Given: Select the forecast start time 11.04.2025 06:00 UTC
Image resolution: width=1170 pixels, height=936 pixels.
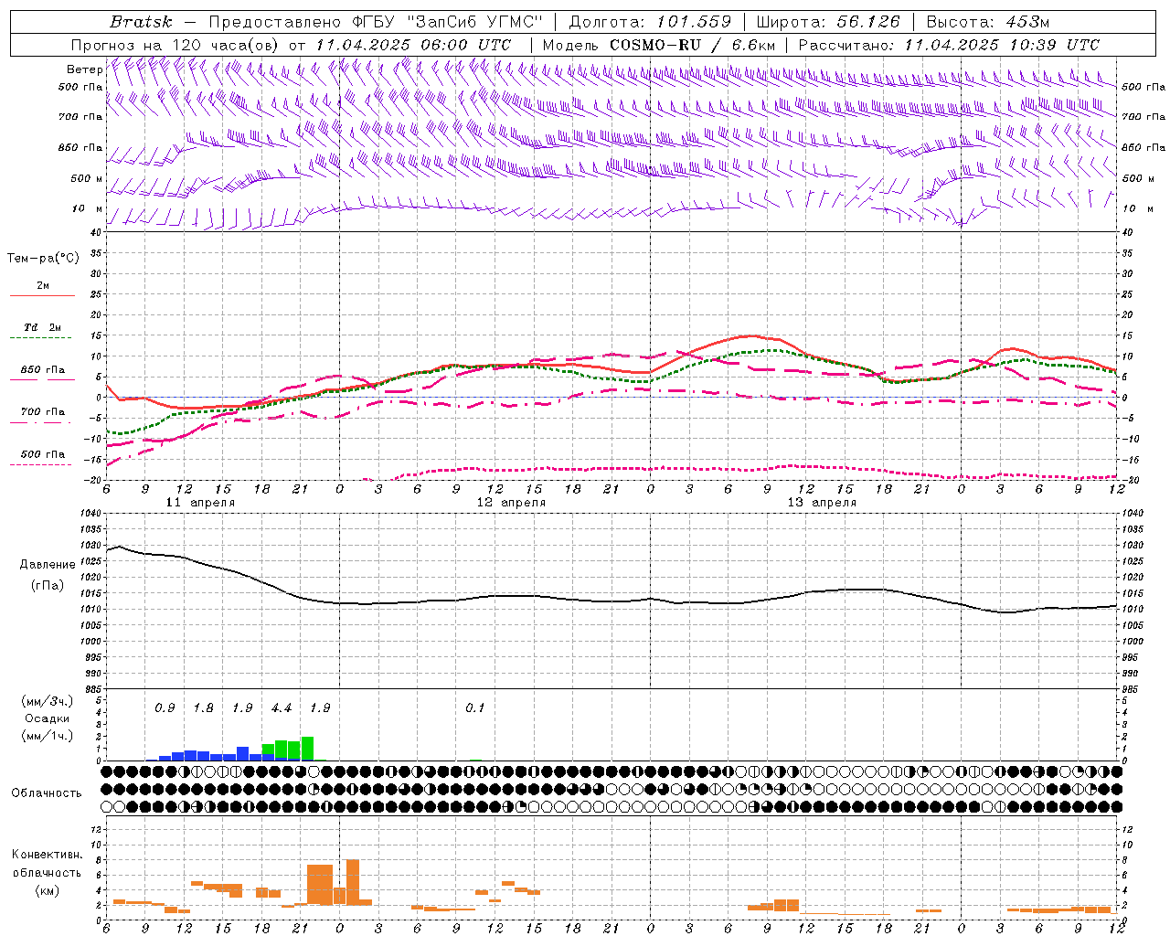Looking at the screenshot, I should point(413,45).
